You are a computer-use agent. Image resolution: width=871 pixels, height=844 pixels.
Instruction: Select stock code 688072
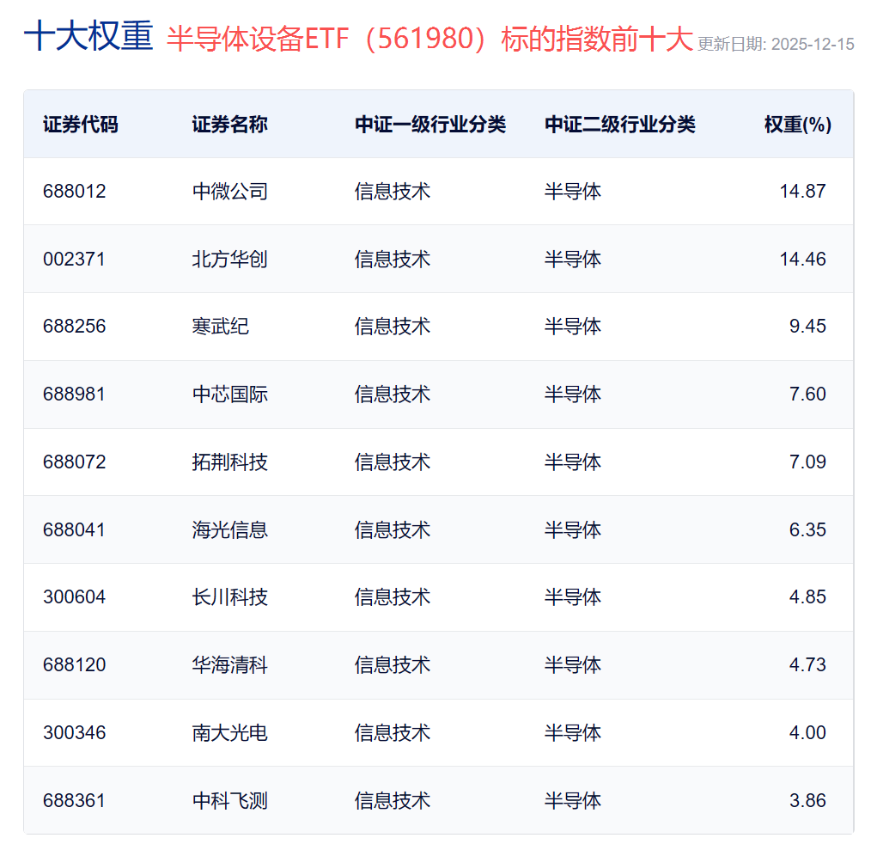click(x=75, y=462)
